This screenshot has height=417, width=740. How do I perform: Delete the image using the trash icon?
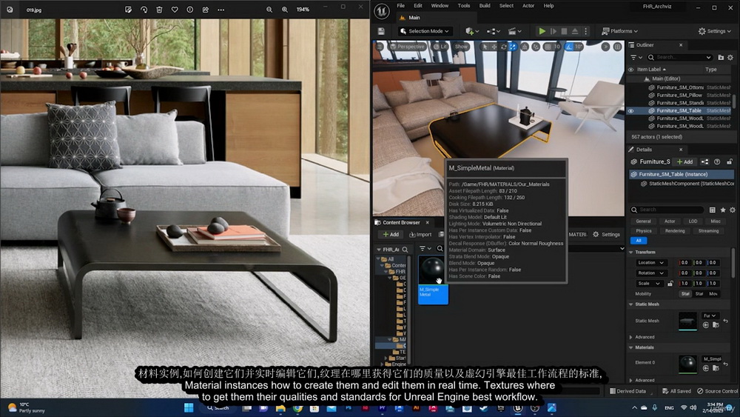159,10
